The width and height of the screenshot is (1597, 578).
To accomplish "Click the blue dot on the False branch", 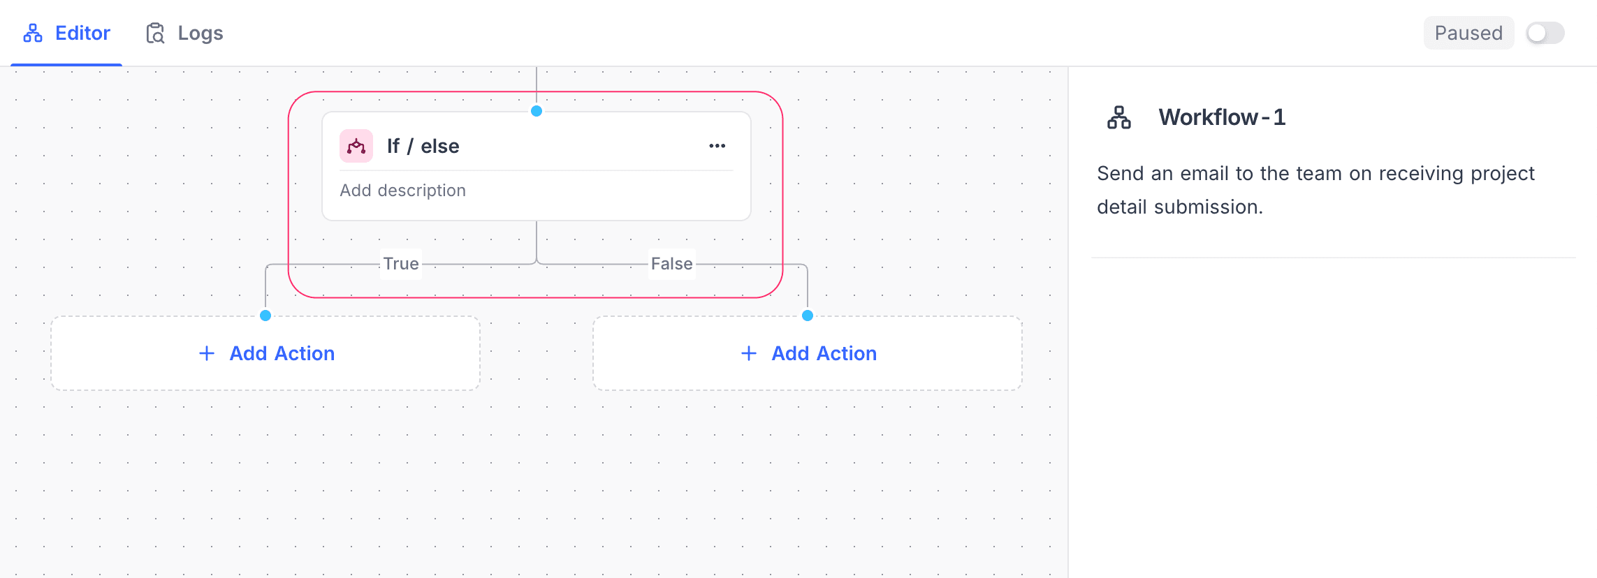I will click(808, 316).
